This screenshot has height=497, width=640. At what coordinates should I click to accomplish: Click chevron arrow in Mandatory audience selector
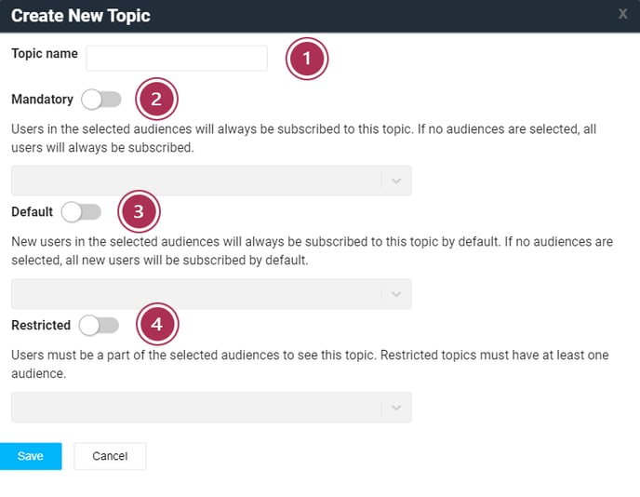point(396,181)
